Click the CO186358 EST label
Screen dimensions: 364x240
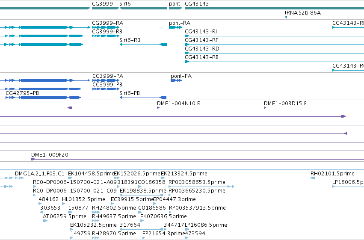[152, 182]
